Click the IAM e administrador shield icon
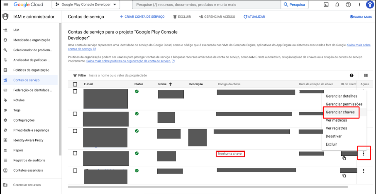The height and width of the screenshot is (194, 376). tap(5, 17)
